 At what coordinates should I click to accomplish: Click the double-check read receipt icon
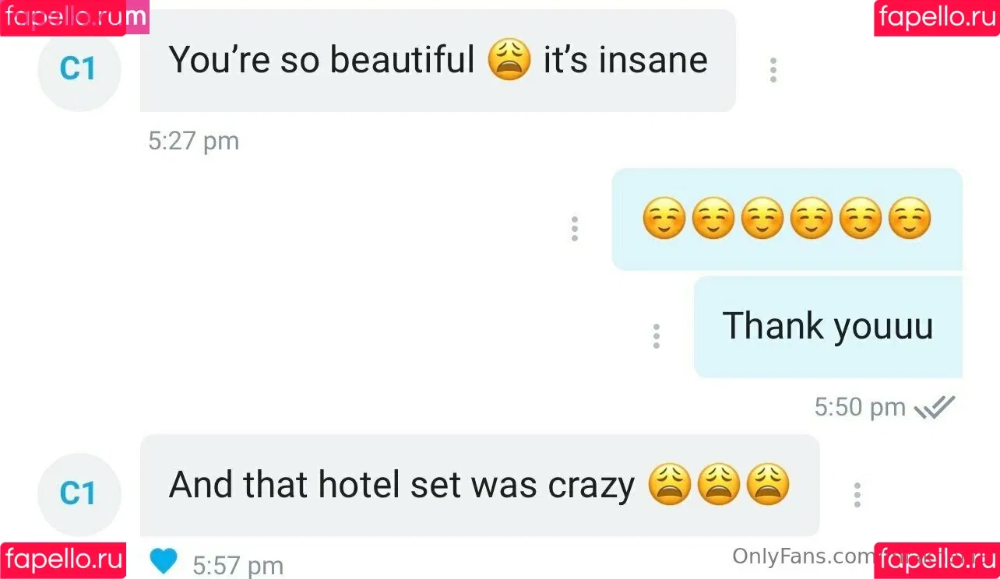pos(935,407)
